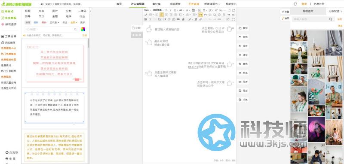Apply underline formatting
This screenshot has width=344, height=164.
[x=175, y=10]
